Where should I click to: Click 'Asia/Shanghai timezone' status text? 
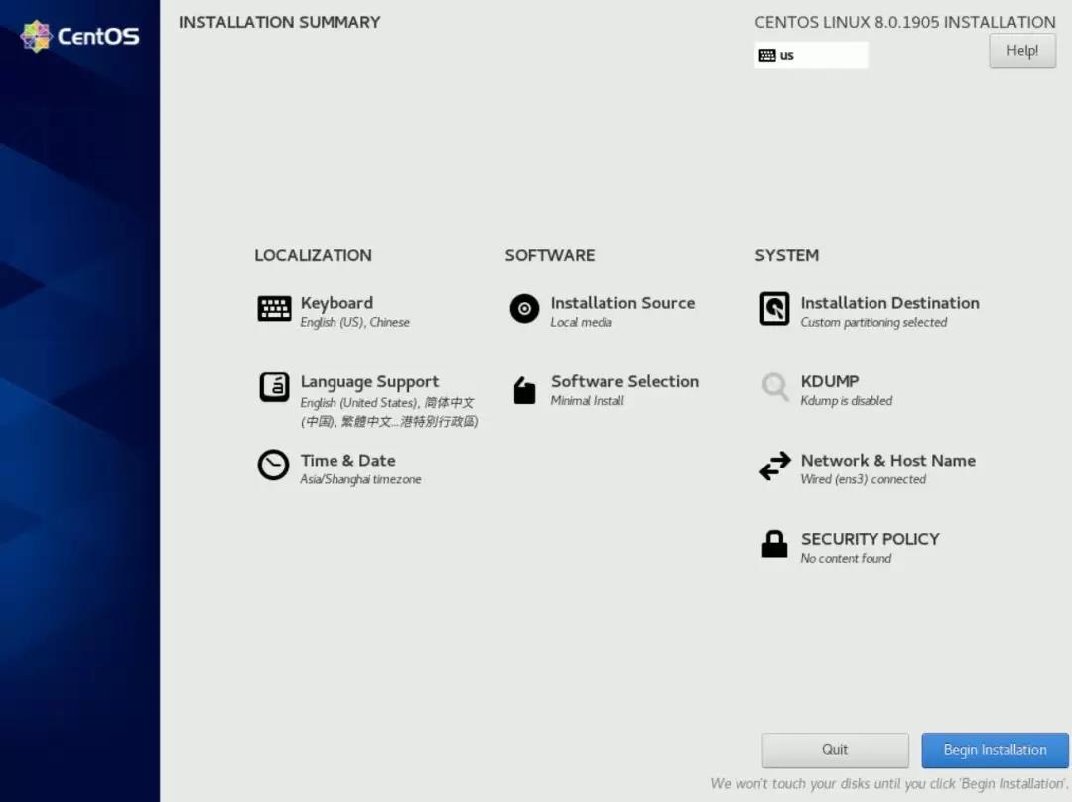[x=360, y=480]
